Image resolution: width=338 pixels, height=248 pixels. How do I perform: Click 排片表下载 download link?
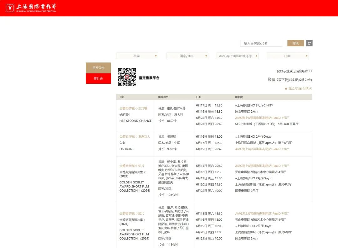tap(292, 80)
